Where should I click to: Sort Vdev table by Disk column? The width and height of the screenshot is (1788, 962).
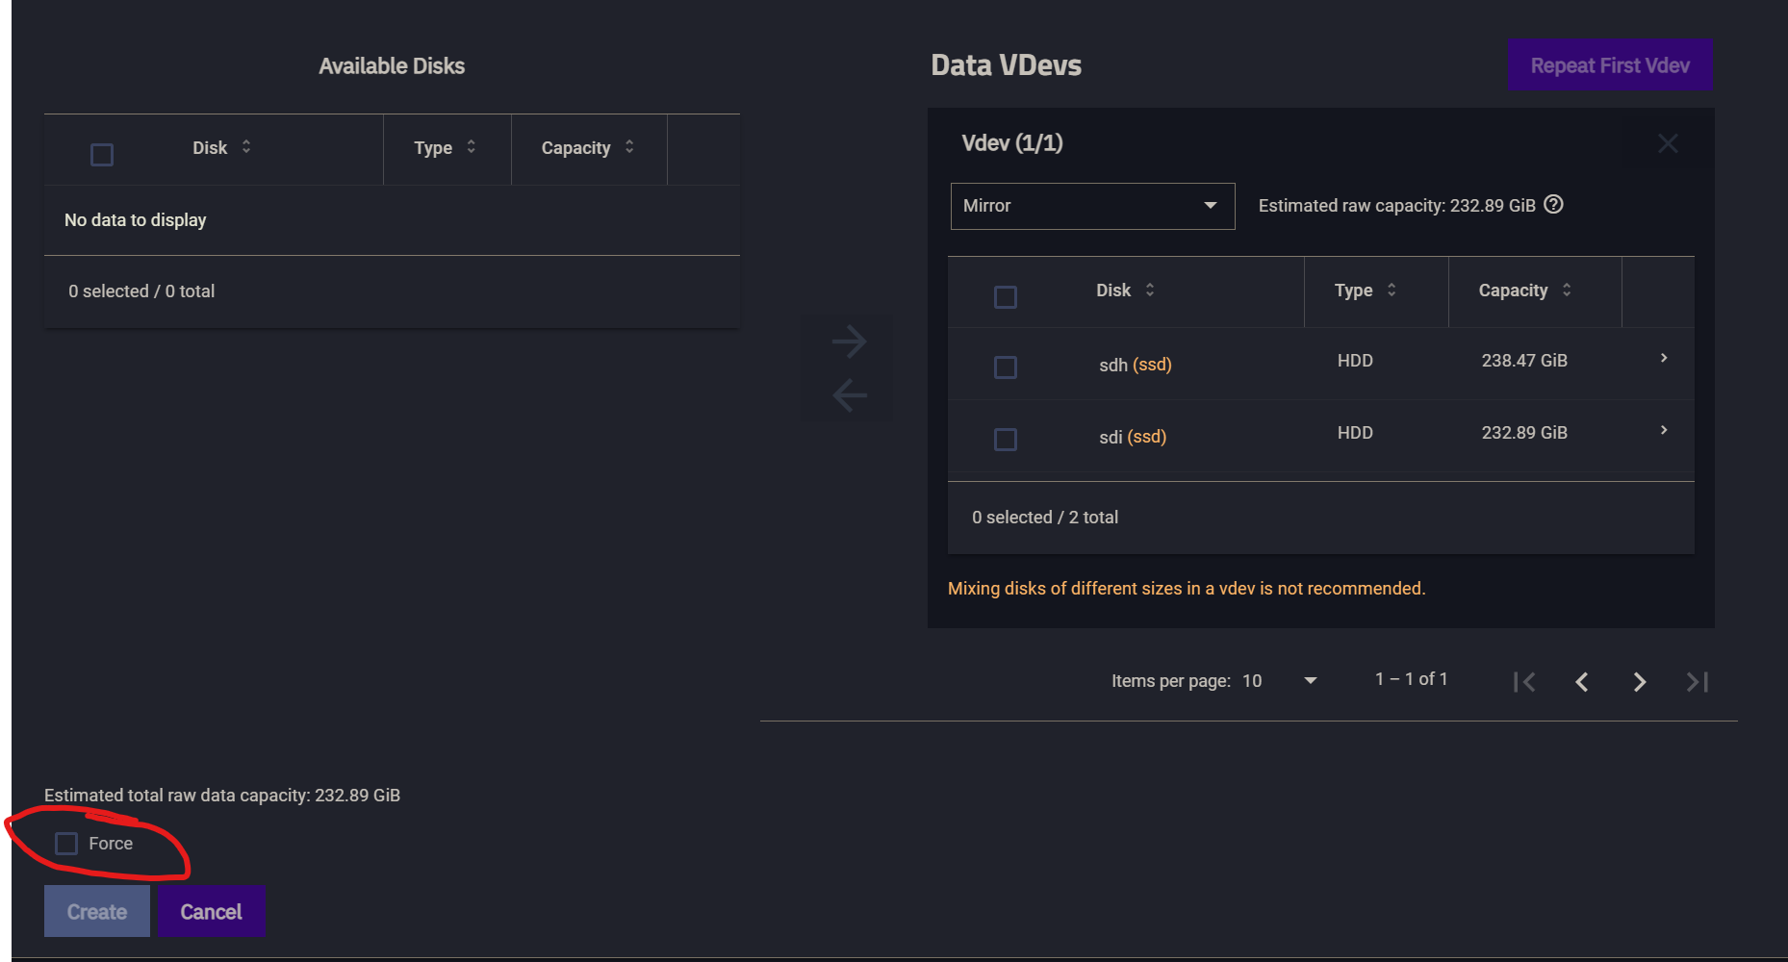click(x=1125, y=290)
